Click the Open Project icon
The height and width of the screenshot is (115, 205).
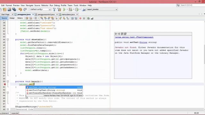pos(9,9)
